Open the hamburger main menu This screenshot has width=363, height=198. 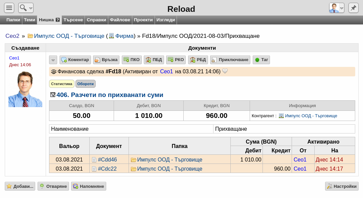click(x=9, y=8)
